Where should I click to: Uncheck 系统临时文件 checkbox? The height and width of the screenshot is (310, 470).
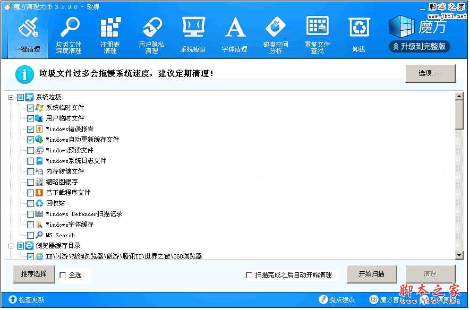tap(30, 108)
